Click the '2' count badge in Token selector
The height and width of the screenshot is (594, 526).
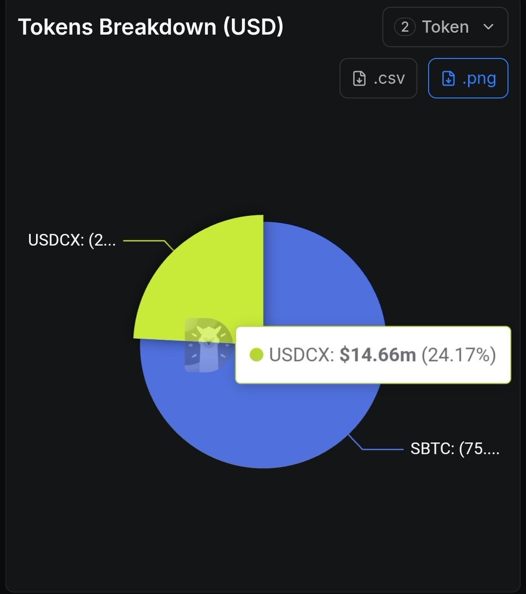405,27
